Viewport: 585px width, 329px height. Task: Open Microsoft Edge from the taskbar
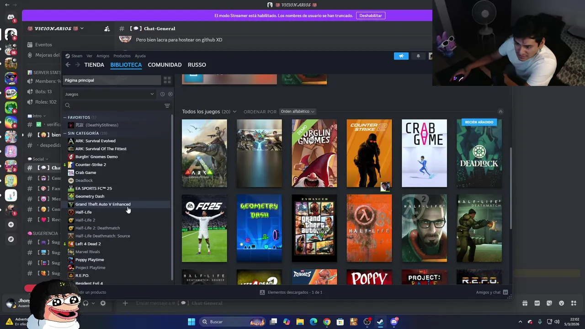(x=314, y=322)
